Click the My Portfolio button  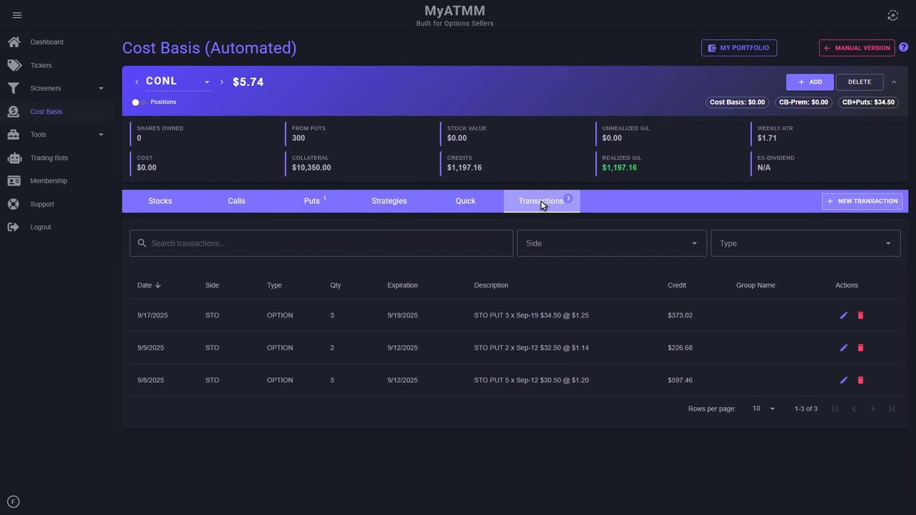[x=739, y=48]
